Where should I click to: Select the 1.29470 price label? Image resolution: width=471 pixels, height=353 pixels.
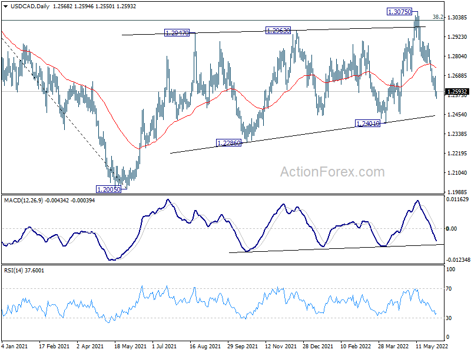click(177, 33)
